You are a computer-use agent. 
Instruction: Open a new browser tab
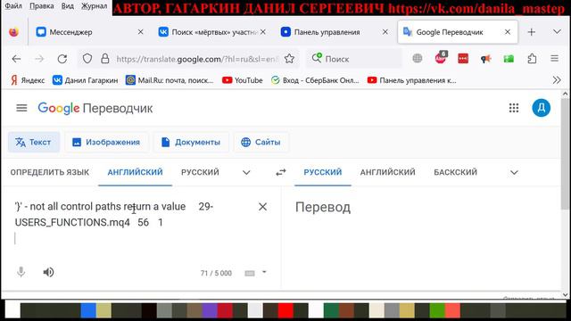click(x=532, y=32)
